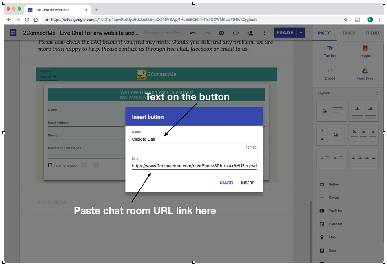387x265 pixels.
Task: Click the preview eye icon
Action: 221,33
